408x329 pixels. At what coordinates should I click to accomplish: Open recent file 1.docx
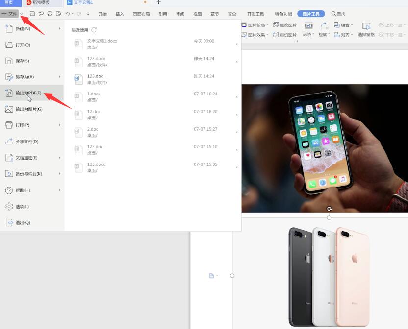[155, 96]
